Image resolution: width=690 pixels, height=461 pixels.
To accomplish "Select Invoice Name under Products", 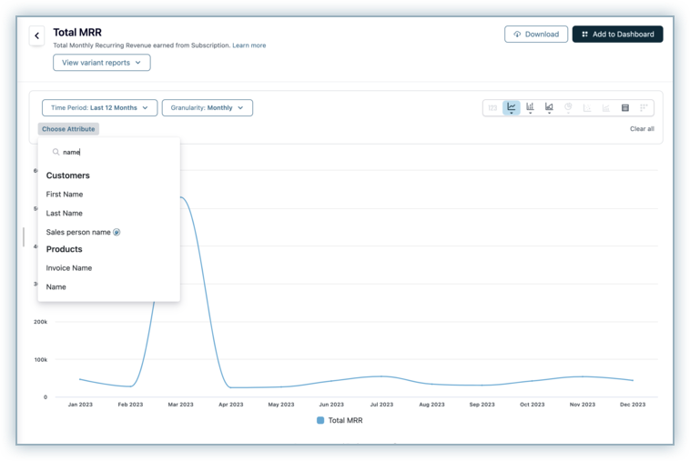I will tap(69, 268).
